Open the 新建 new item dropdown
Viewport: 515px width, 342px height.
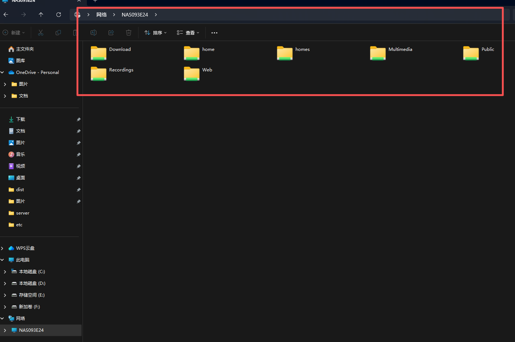click(14, 33)
